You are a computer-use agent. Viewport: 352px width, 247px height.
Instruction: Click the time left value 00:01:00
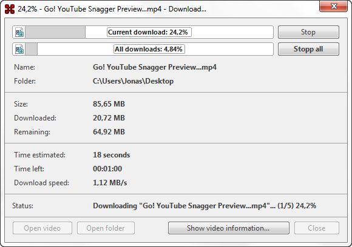[x=107, y=169]
